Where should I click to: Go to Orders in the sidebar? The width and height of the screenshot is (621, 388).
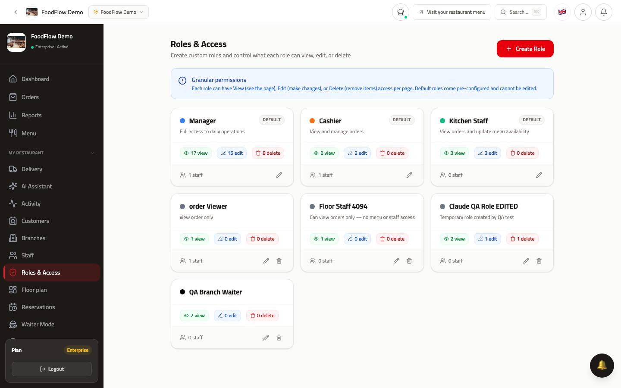tap(52, 97)
